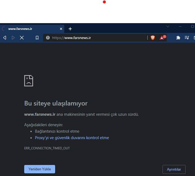Click the sad page error icon

(x=29, y=81)
